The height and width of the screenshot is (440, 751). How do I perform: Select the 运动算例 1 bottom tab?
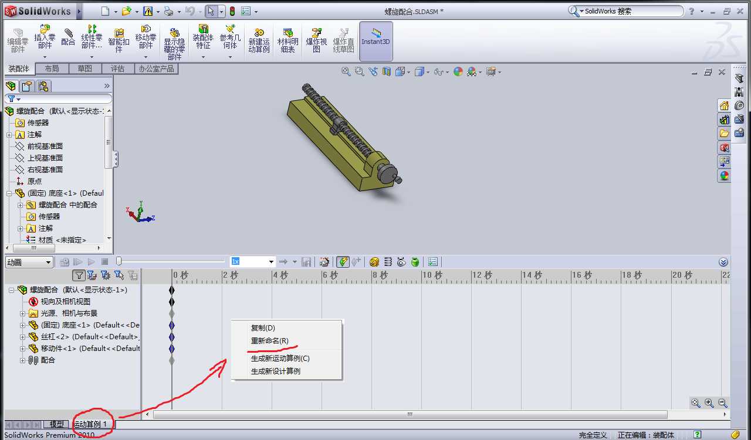(92, 424)
